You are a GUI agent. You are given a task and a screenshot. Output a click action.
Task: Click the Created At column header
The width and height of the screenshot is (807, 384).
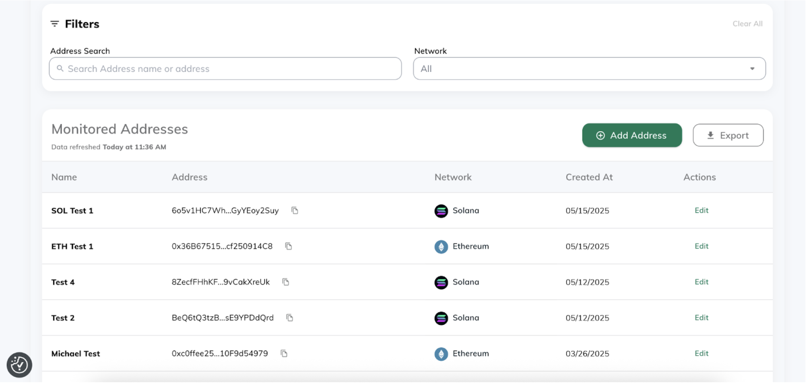tap(589, 177)
